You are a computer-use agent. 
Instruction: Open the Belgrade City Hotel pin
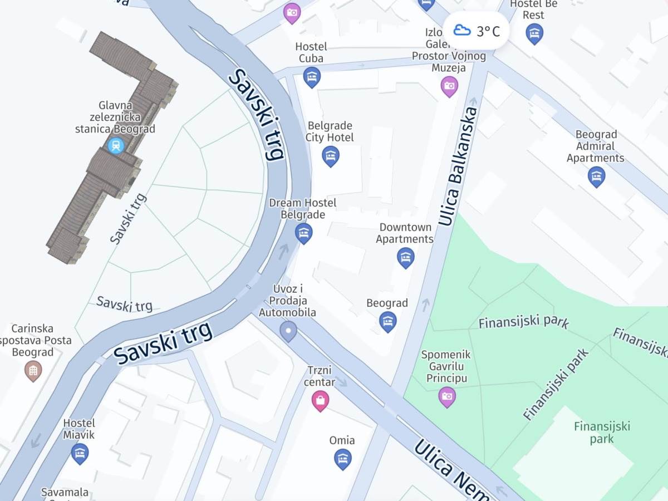[331, 156]
